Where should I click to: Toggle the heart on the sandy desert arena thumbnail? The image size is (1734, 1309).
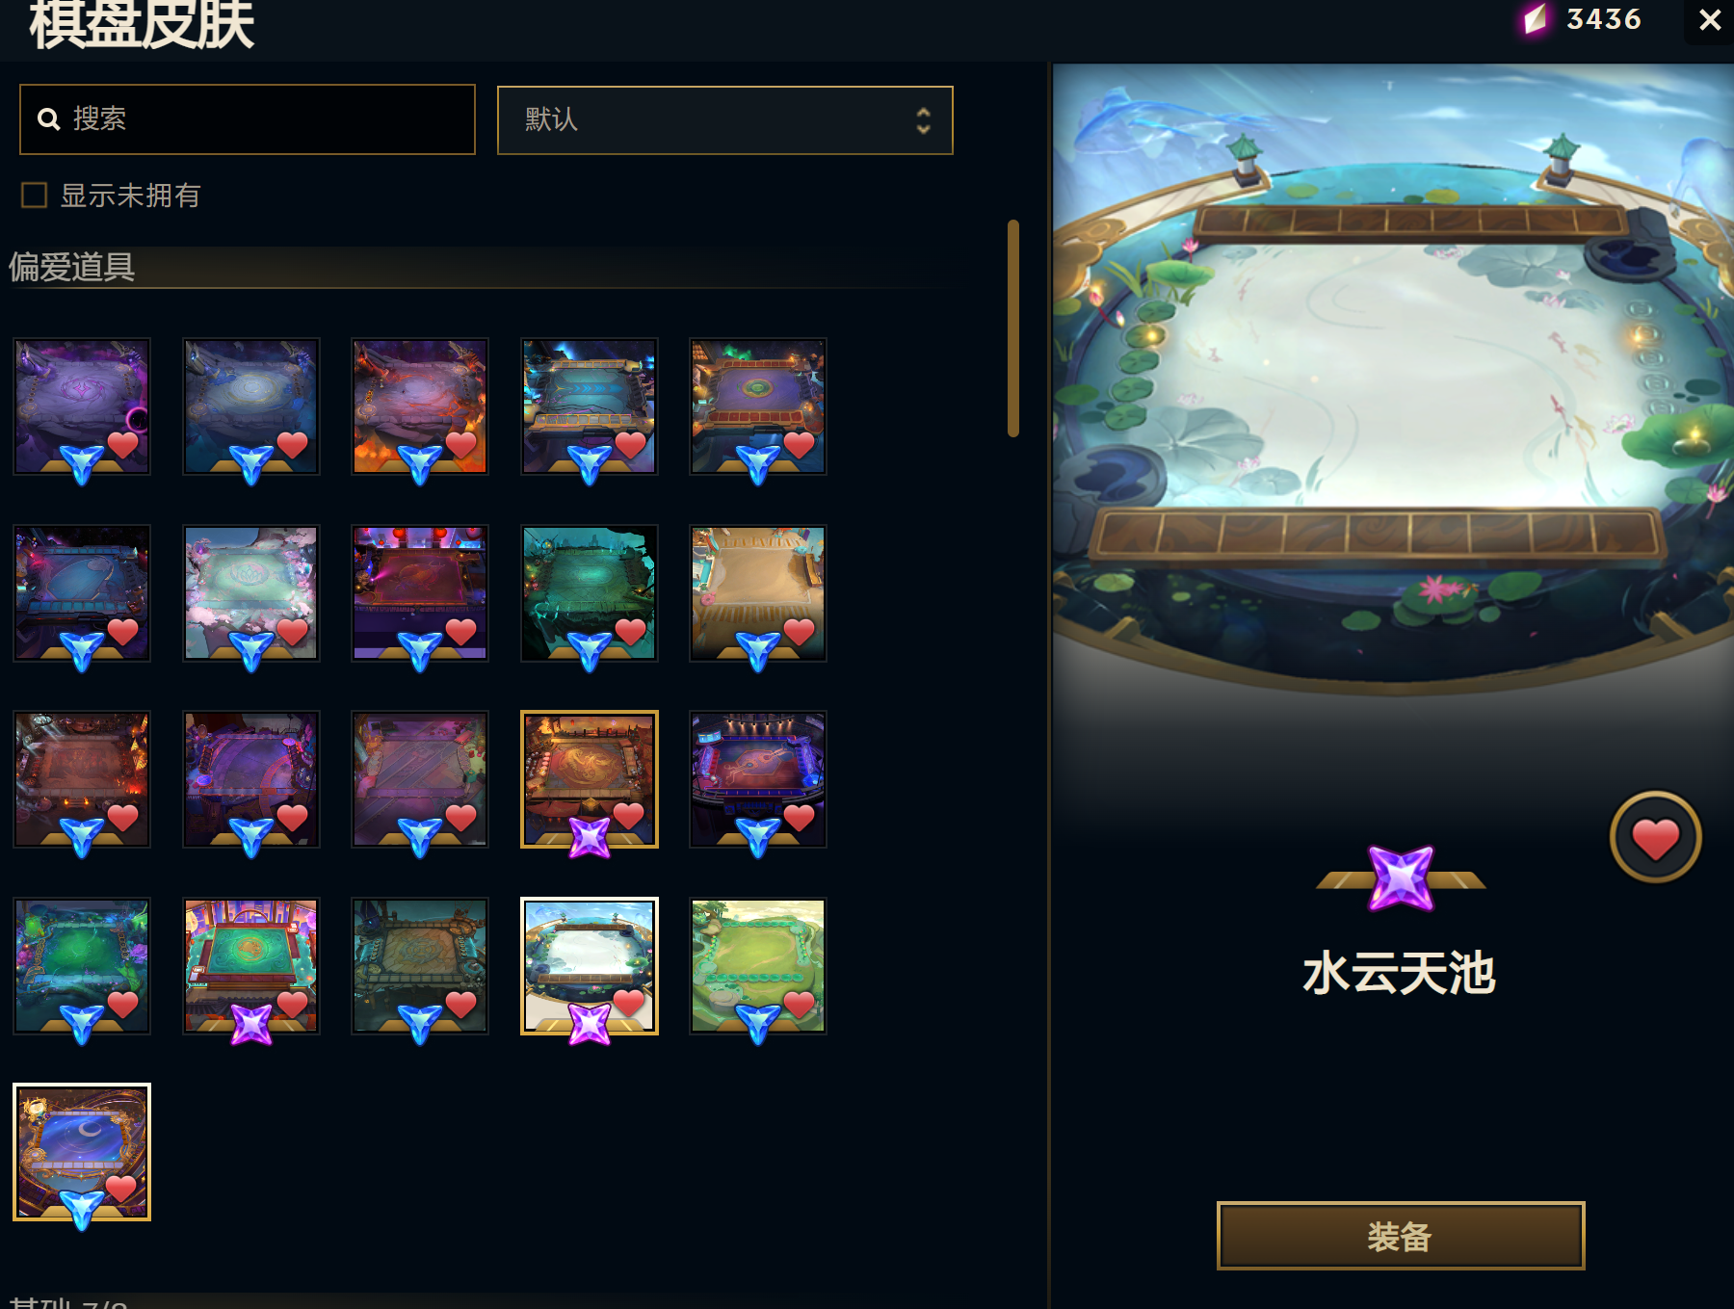(800, 633)
